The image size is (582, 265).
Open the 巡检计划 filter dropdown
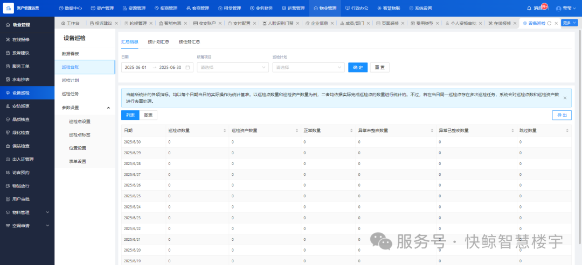click(x=308, y=67)
